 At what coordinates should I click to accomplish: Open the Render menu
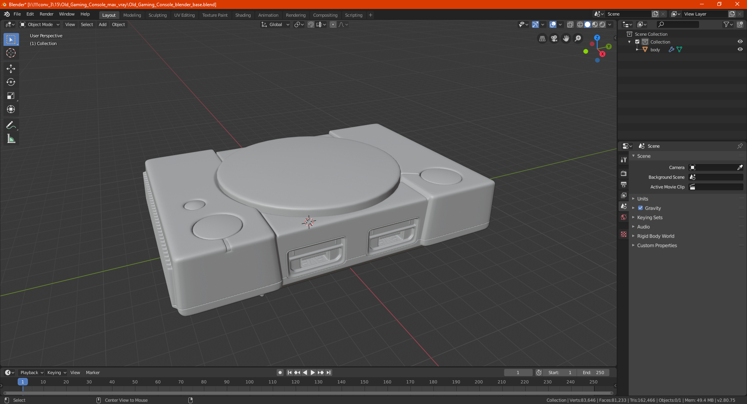click(x=46, y=14)
